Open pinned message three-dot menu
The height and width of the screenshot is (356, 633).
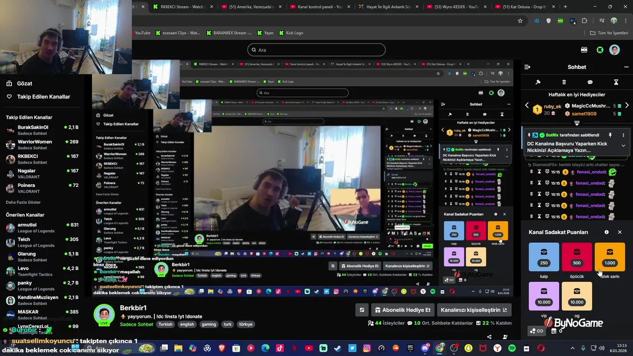tap(623, 135)
